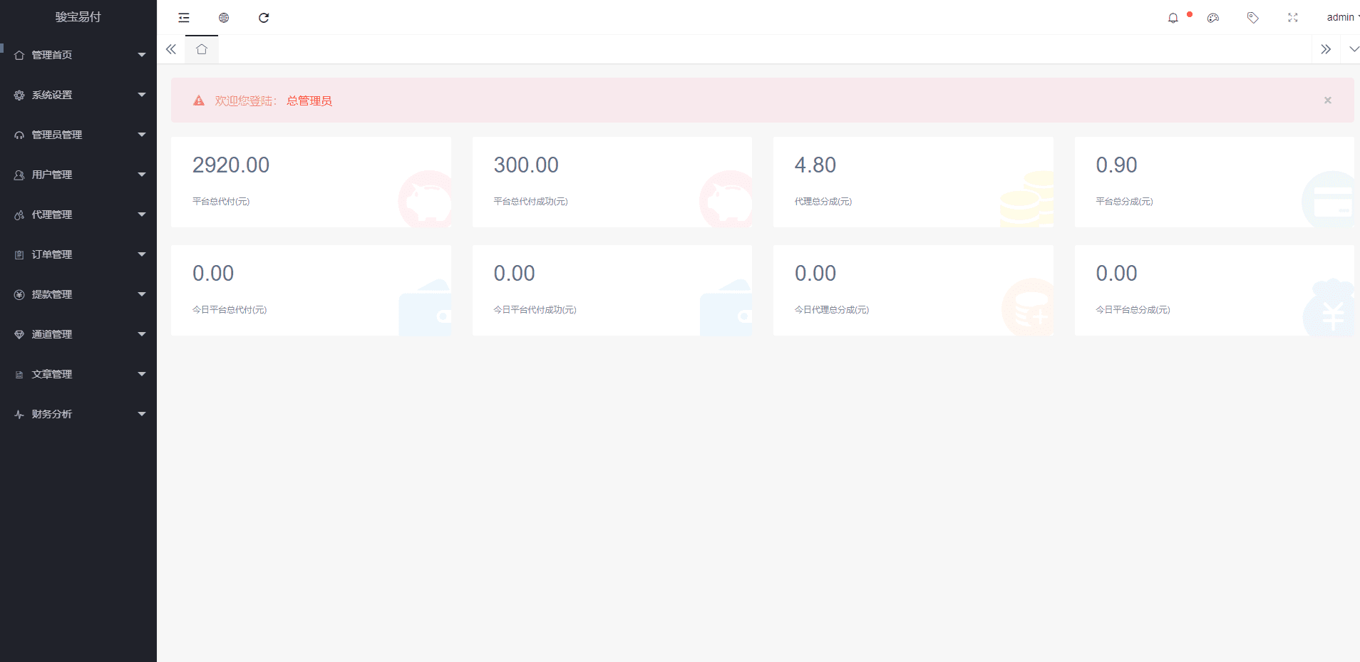
Task: Open the tab actions dropdown chevron
Action: click(1354, 49)
